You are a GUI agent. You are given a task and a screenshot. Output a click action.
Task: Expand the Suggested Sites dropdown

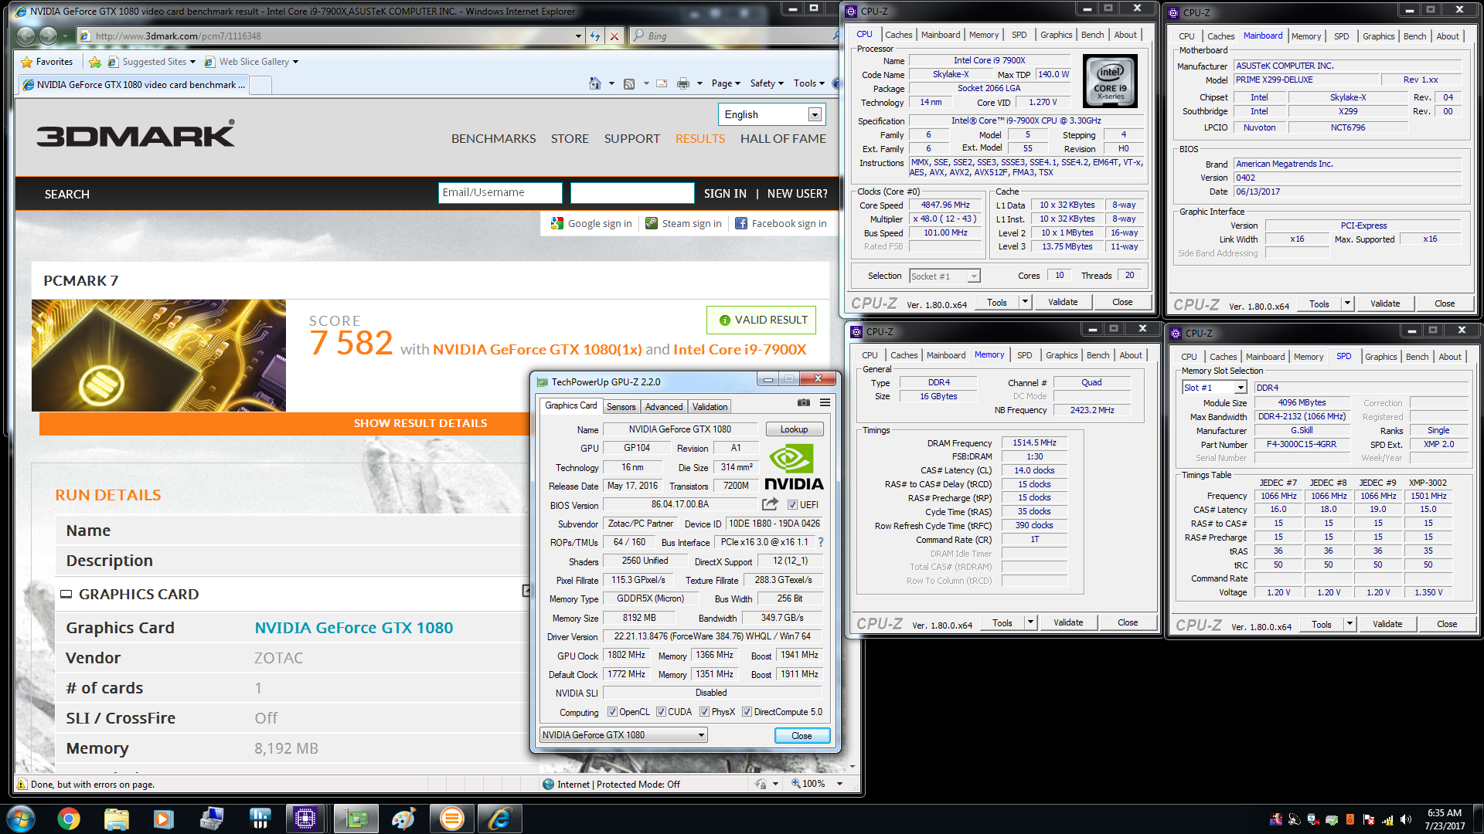coord(192,62)
